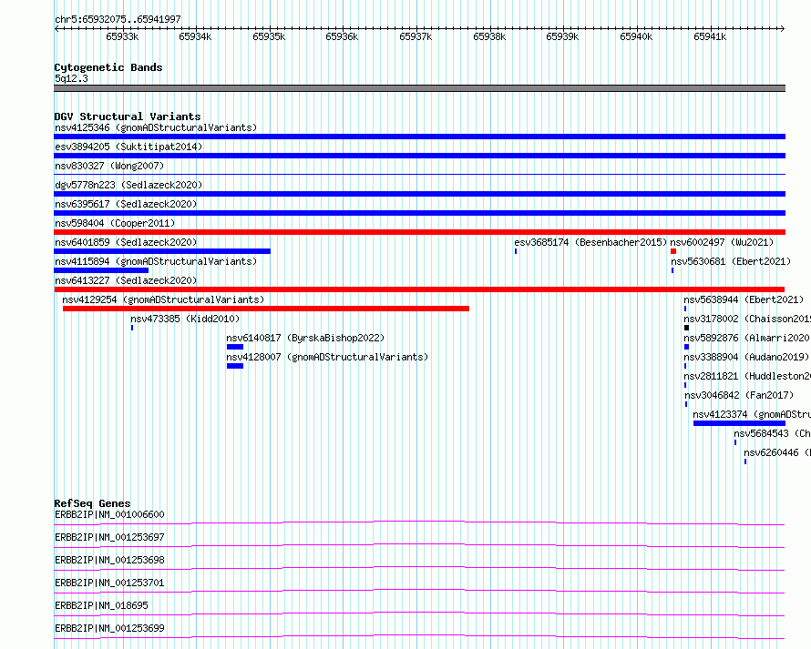Click the 65935k ruler position

point(269,36)
